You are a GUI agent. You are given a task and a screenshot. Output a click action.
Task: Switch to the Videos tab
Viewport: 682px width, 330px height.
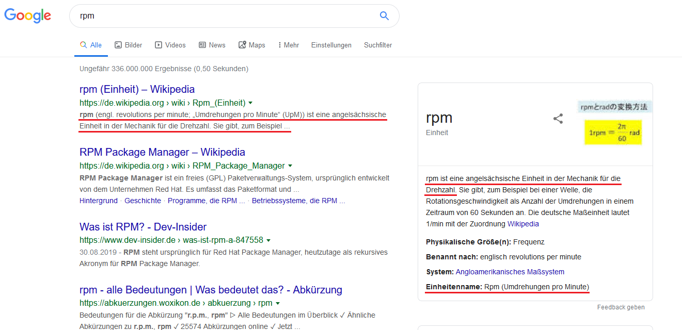click(170, 45)
